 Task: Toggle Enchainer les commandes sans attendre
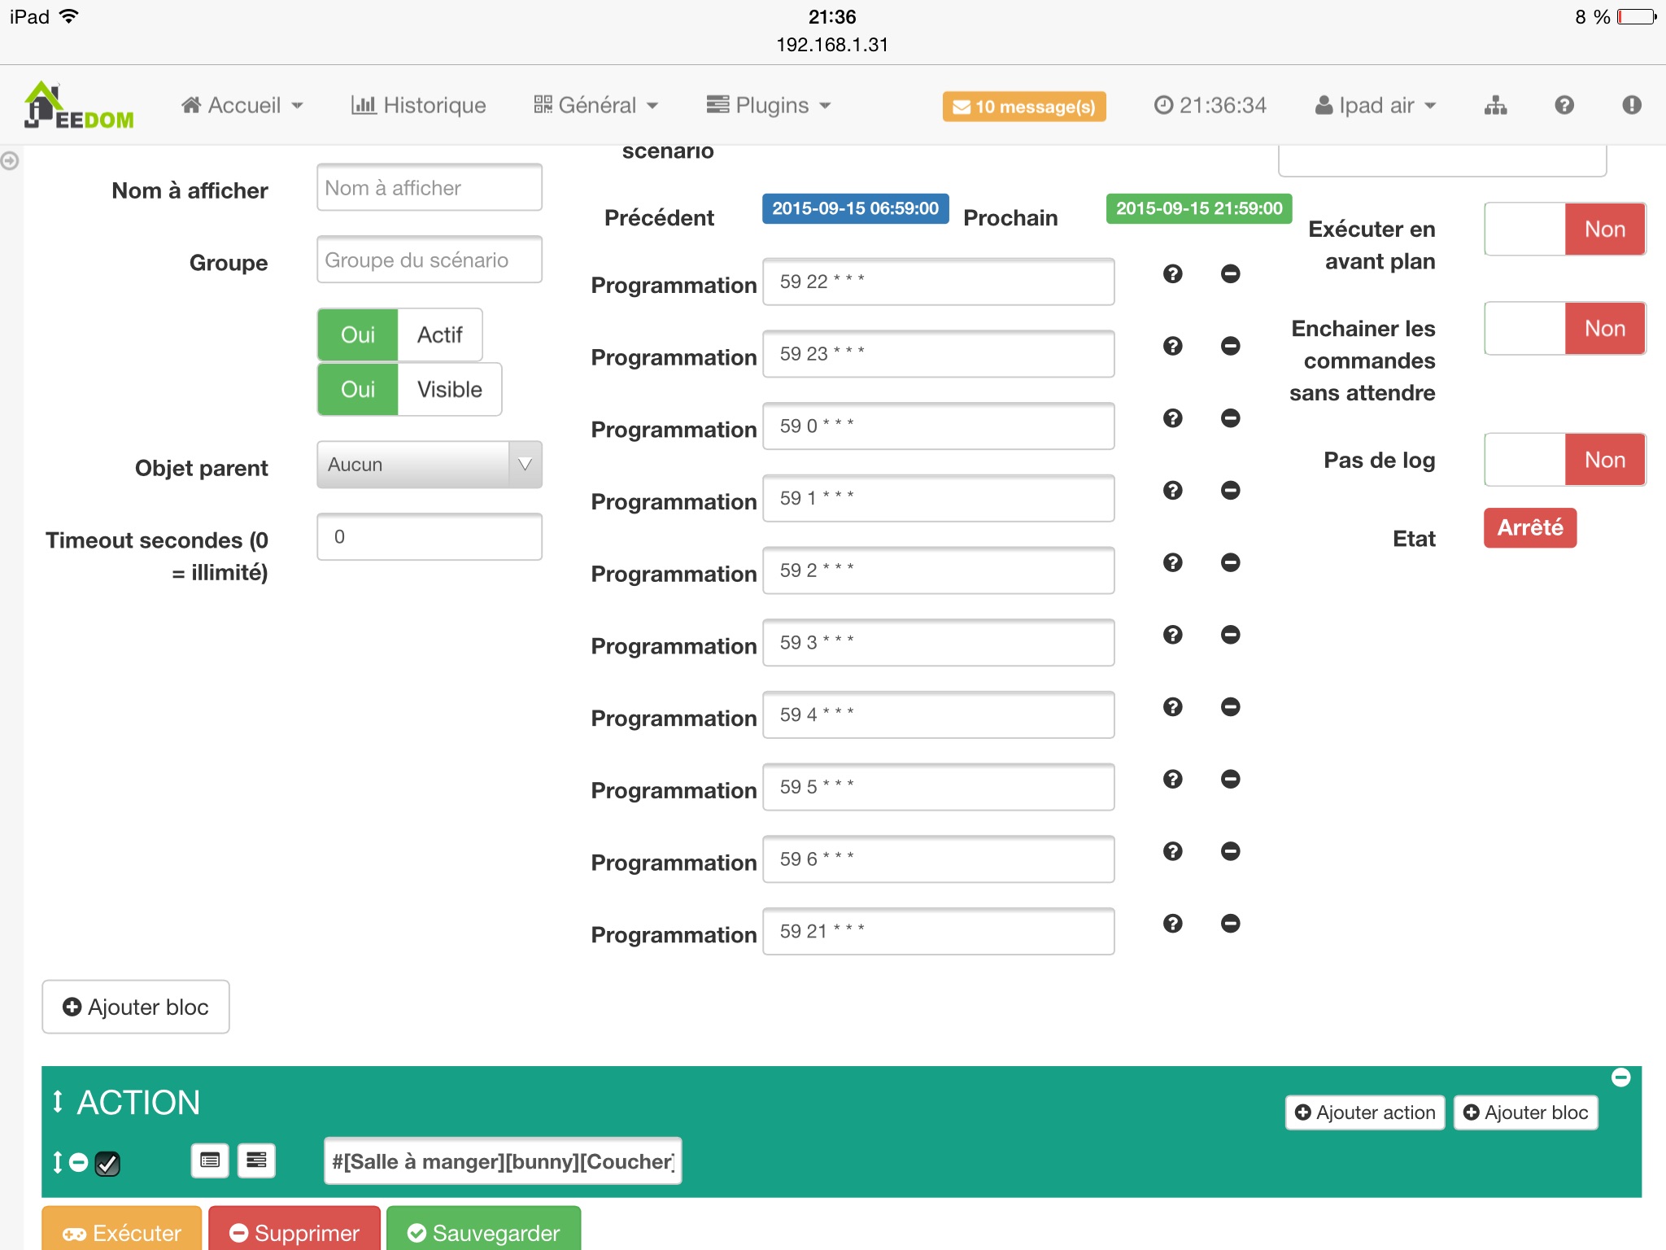pos(1565,329)
